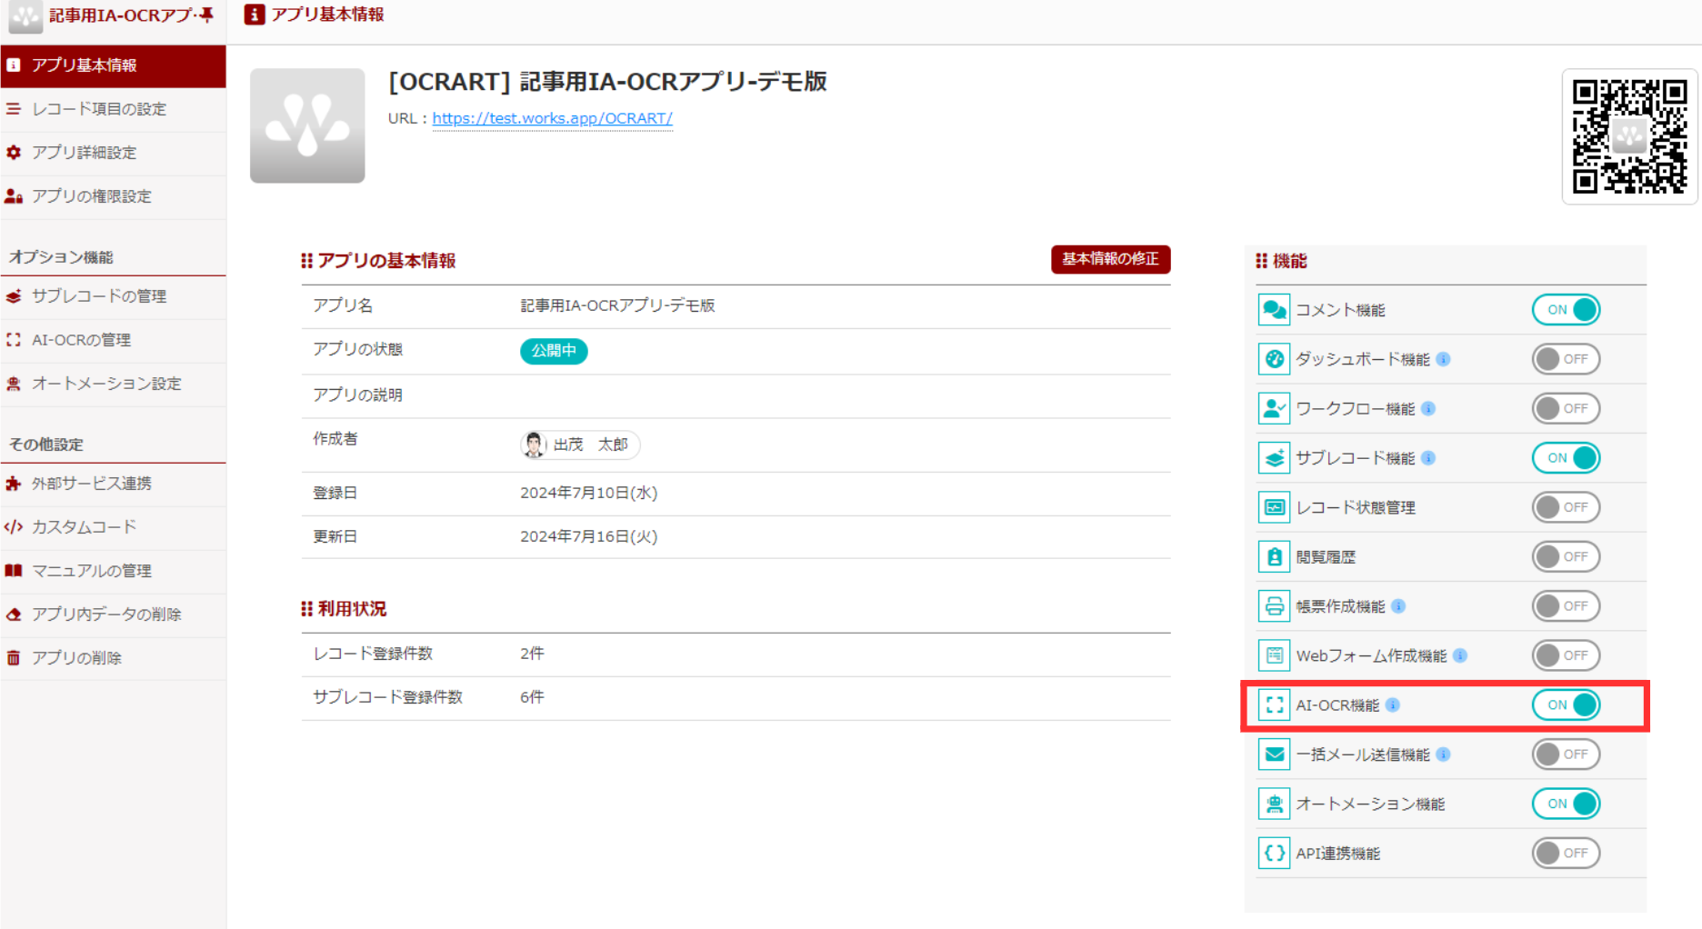Open the test.works.app/OCRART URL link
Screen dimensions: 1702x929
(552, 118)
